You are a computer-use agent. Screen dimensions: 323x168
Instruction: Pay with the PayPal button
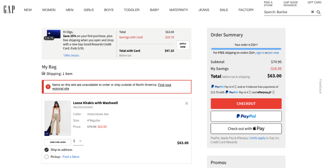246,116
